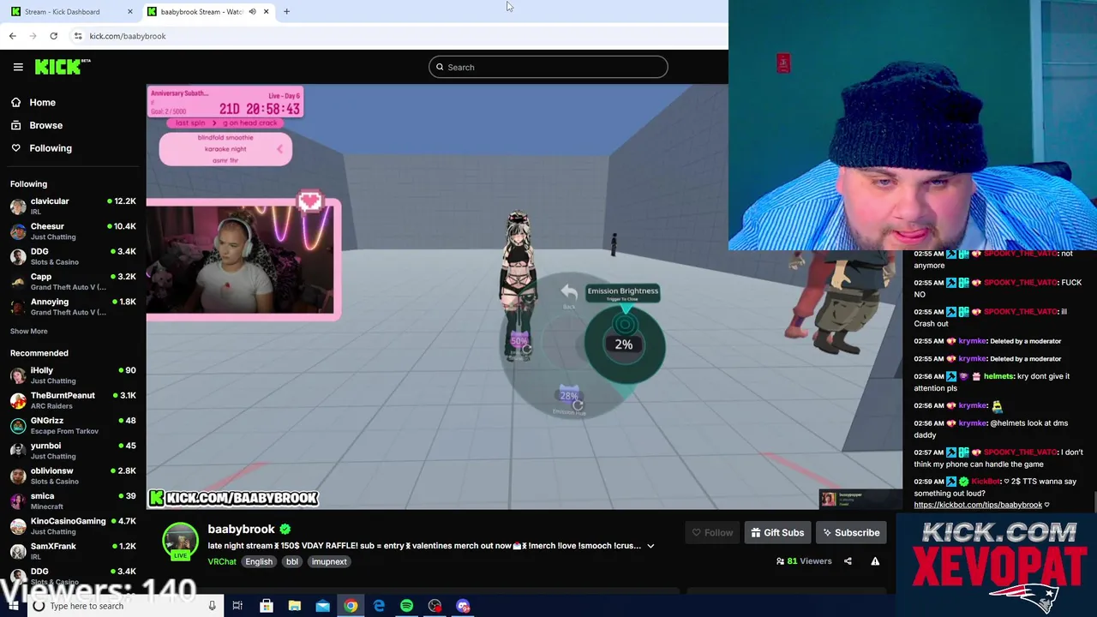Screen dimensions: 1097x617
Task: Switch to baabybrook Stream browser tab
Action: [202, 11]
